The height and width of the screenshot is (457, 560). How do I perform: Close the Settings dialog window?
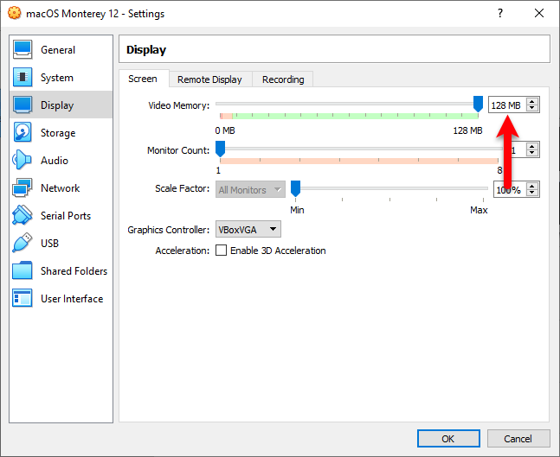click(539, 13)
